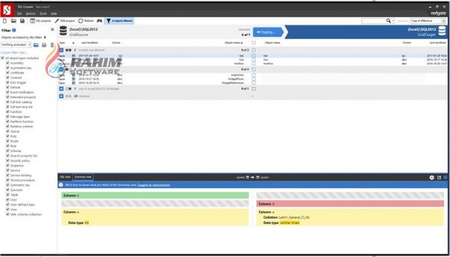Image resolution: width=450 pixels, height=257 pixels.
Task: Check the box for selected Bar row
Action: click(x=254, y=56)
